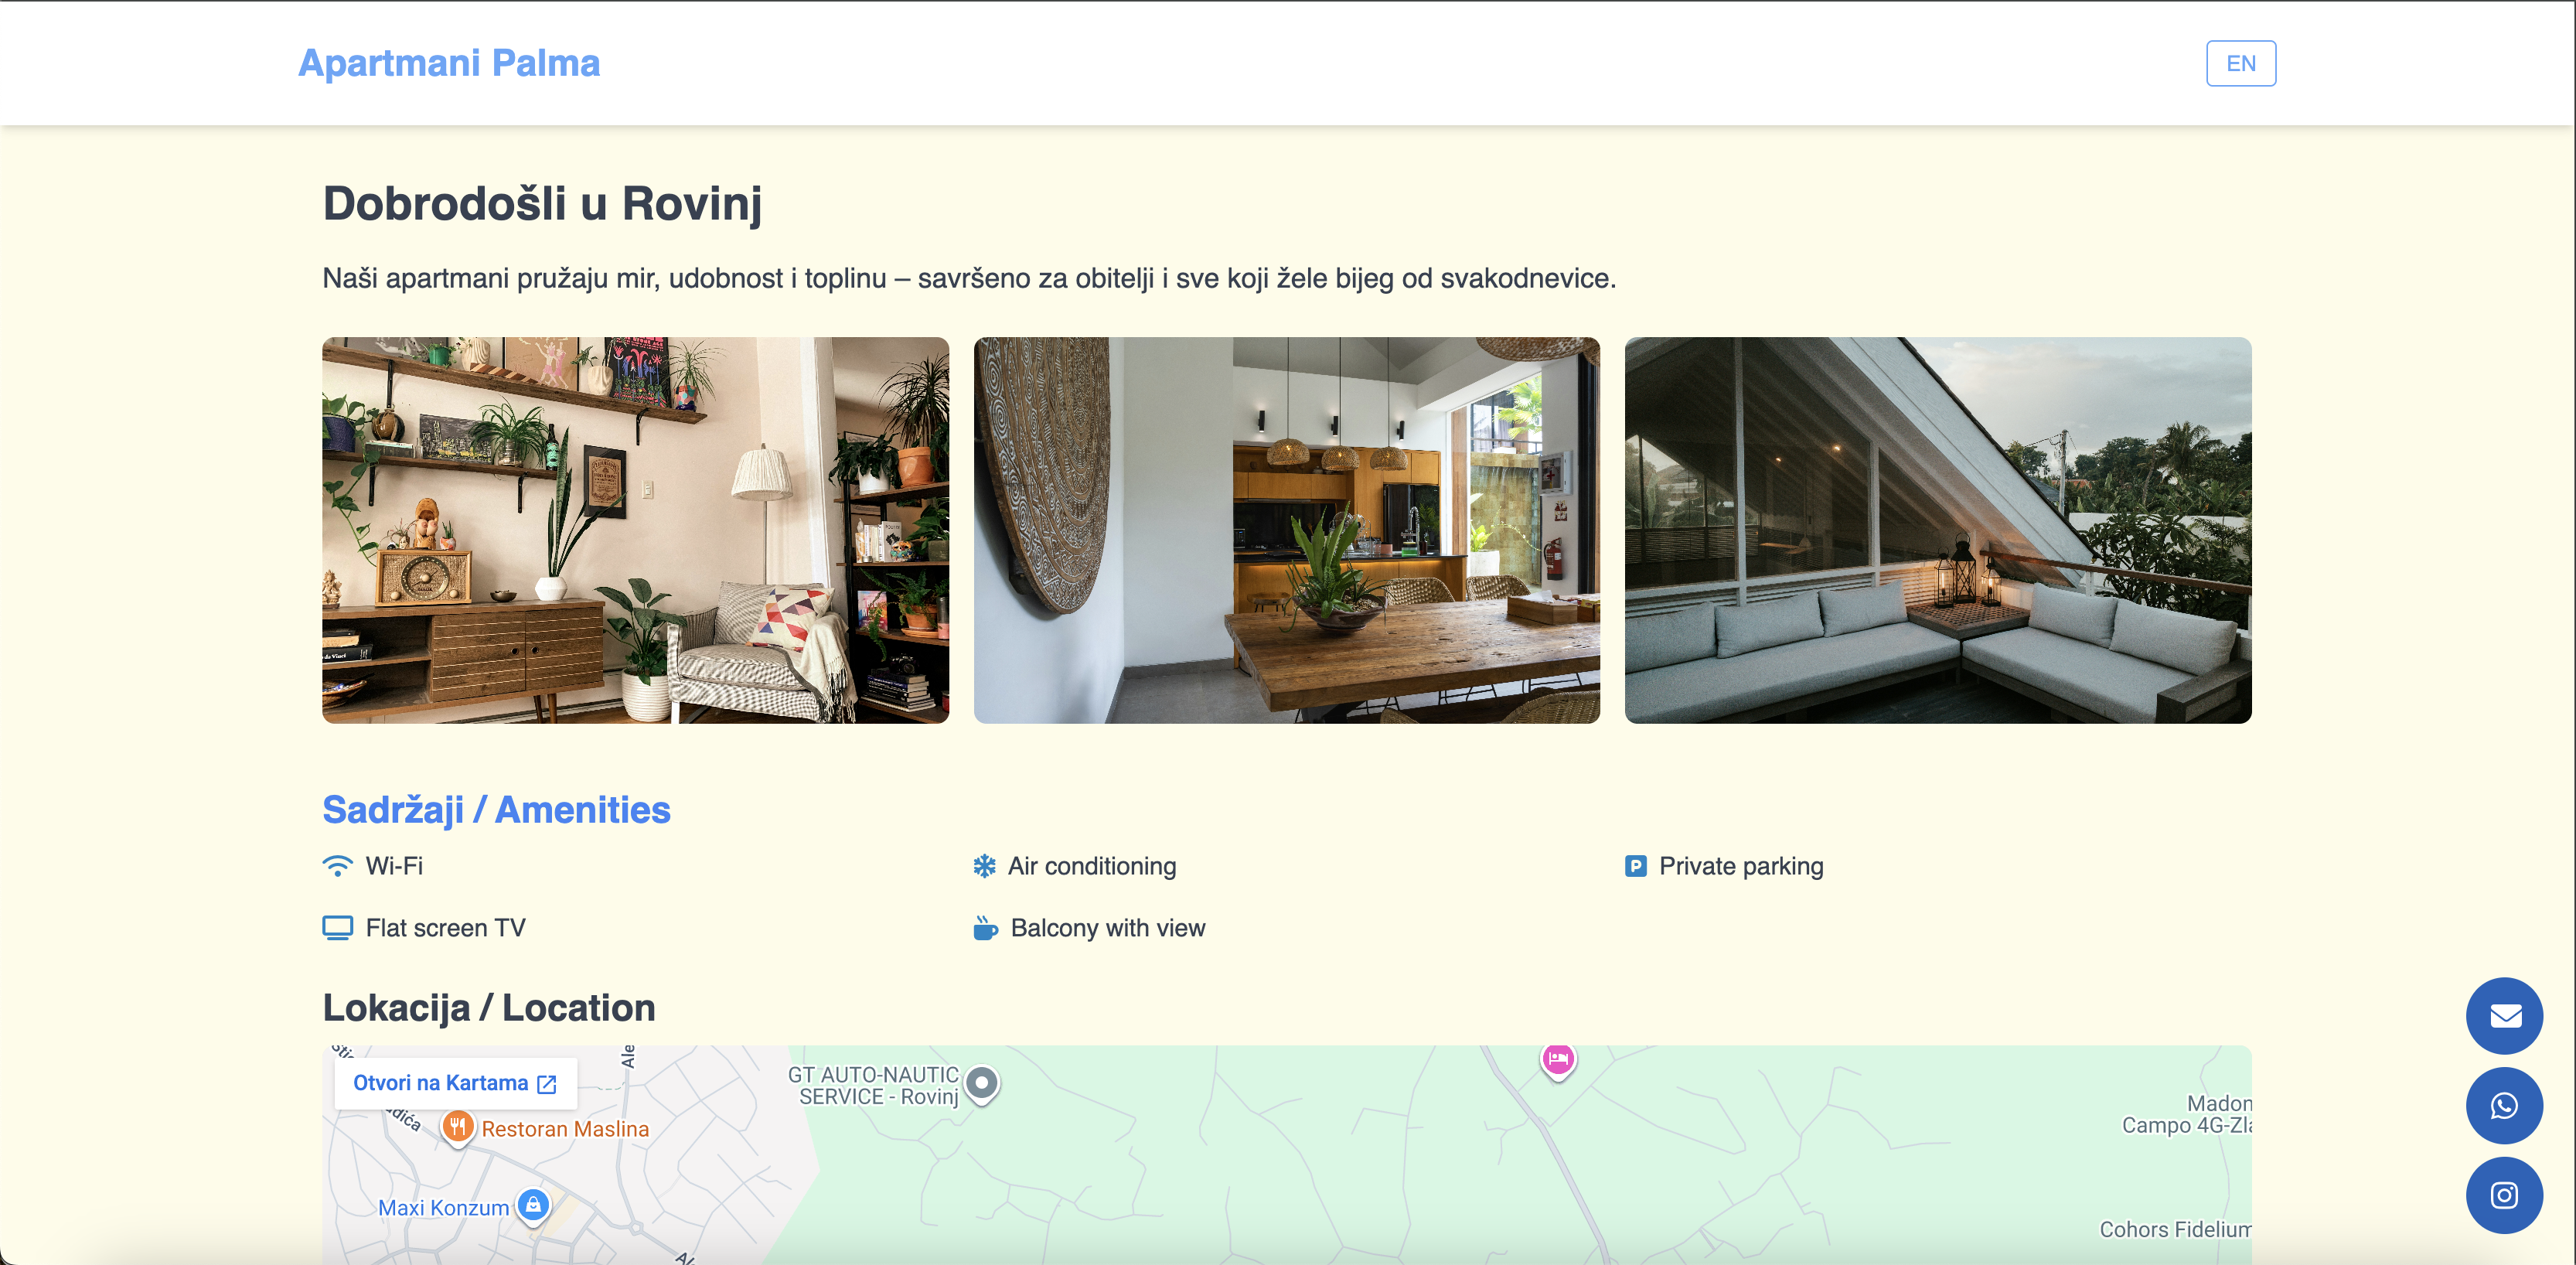The image size is (2576, 1265).
Task: Open the living room shelf photo
Action: pyautogui.click(x=635, y=530)
